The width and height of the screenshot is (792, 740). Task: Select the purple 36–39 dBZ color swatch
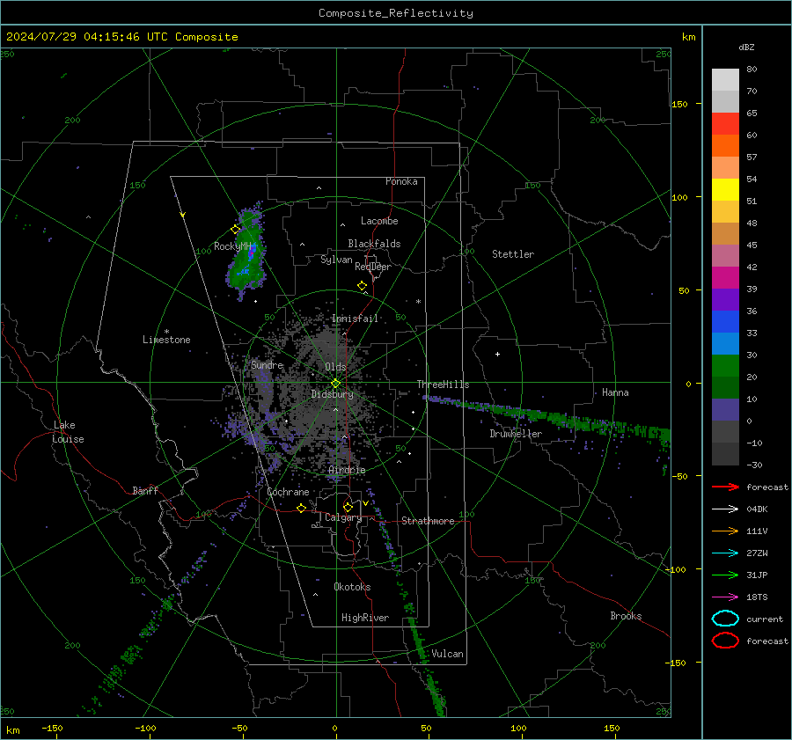point(725,300)
